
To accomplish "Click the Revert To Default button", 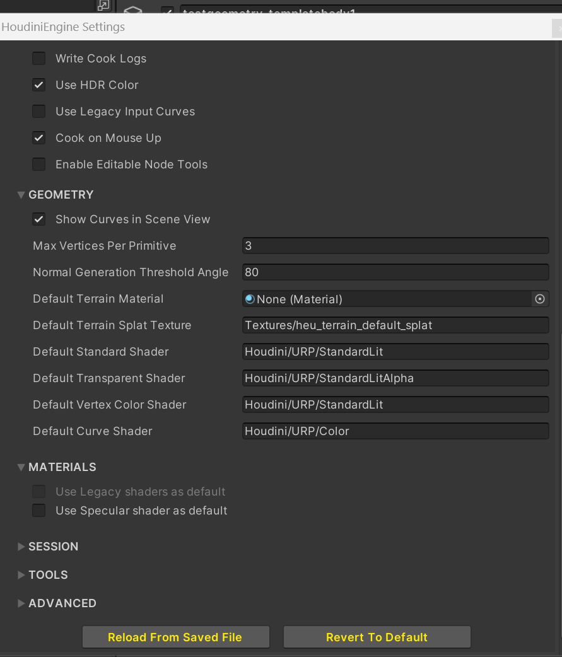I will click(x=377, y=637).
